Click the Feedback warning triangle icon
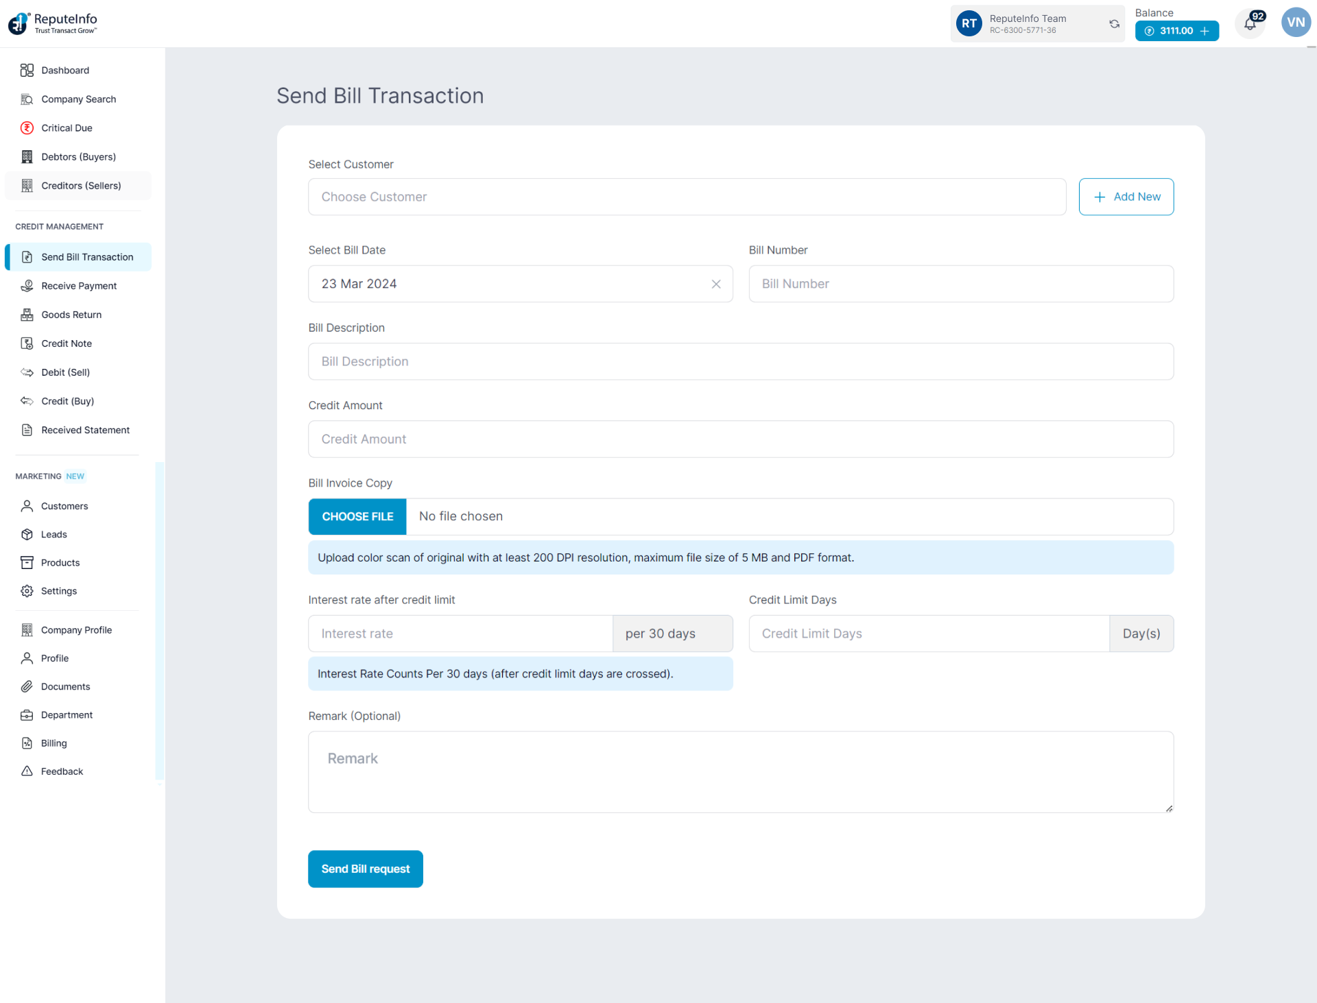 point(27,771)
